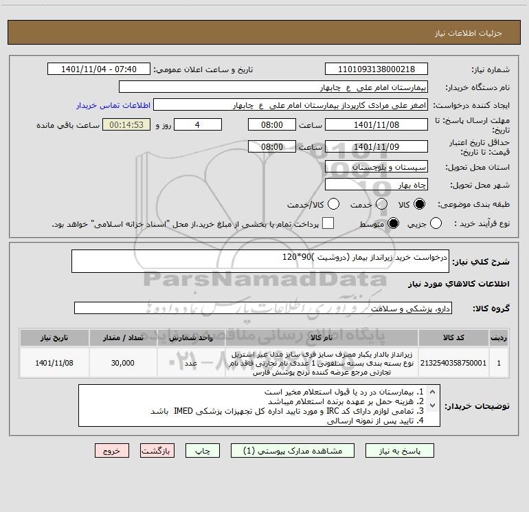Click the شماره نیاز field 1101093138000218
The height and width of the screenshot is (512, 529).
376,69
